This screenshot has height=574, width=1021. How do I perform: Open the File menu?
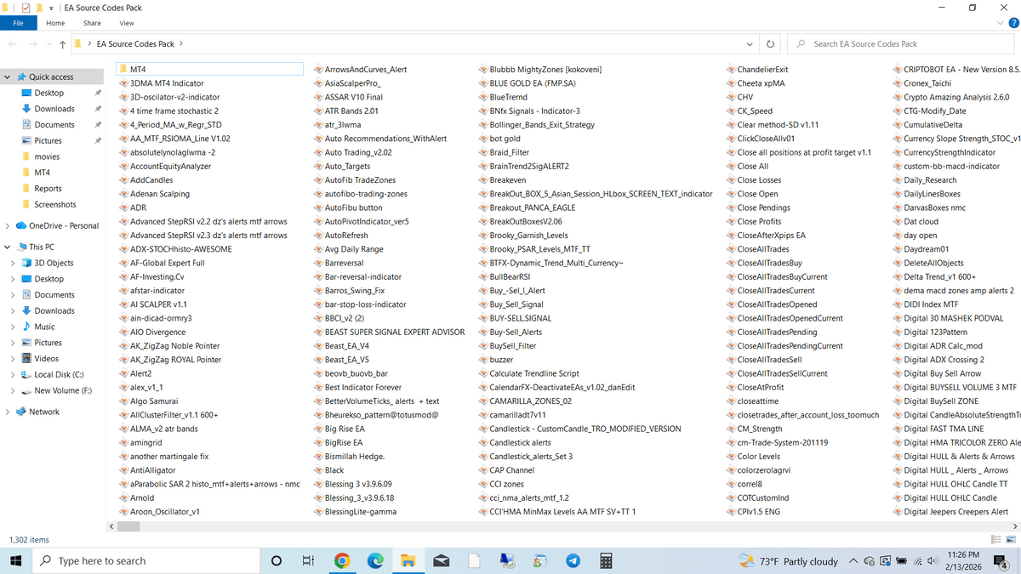[x=18, y=23]
